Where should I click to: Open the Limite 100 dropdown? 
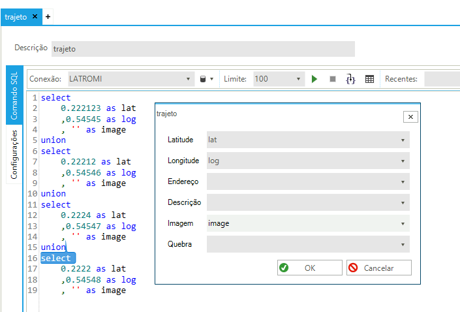point(298,79)
